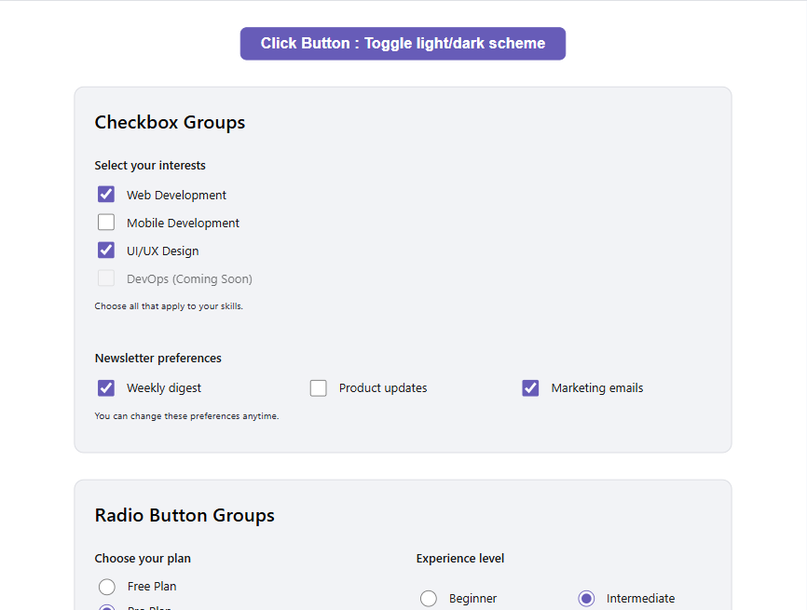Enable the Product updates checkbox

(319, 388)
